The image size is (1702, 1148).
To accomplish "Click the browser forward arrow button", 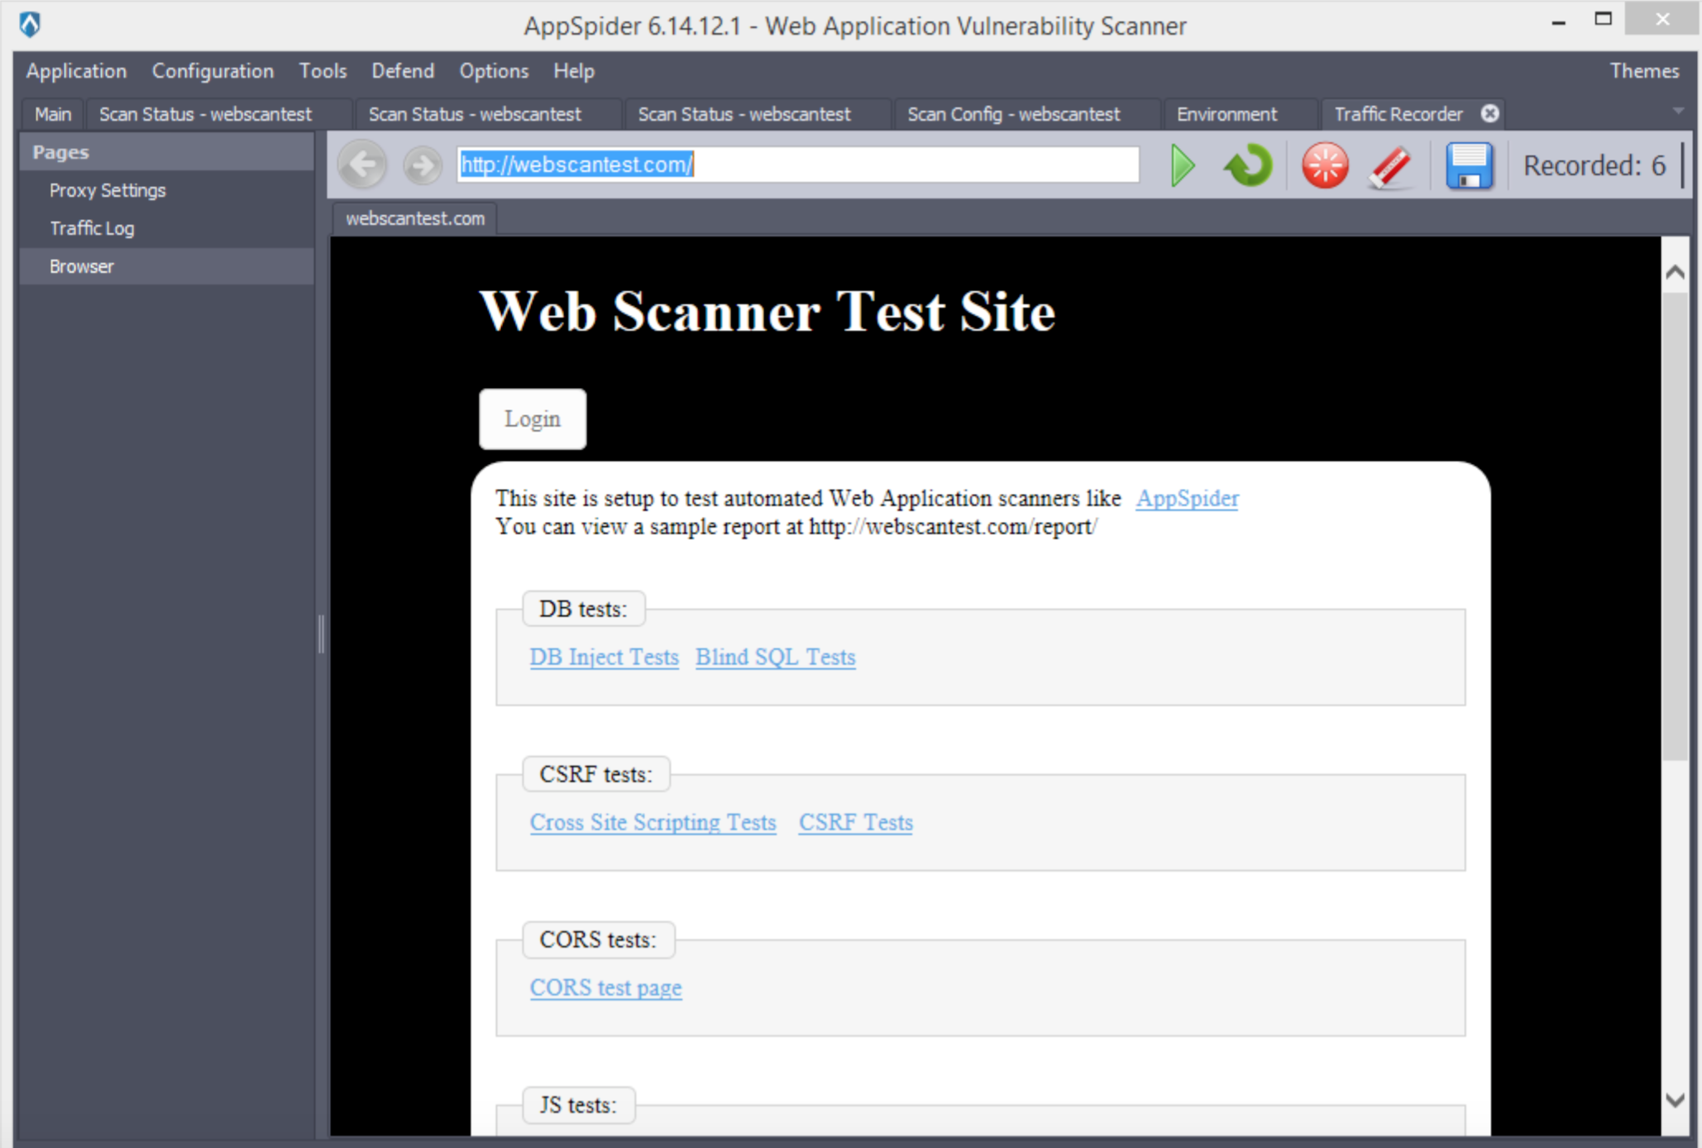I will 423,165.
